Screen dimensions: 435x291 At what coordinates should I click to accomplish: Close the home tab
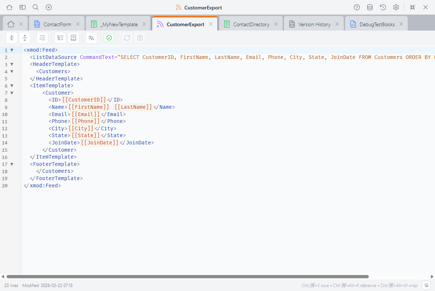[21, 24]
